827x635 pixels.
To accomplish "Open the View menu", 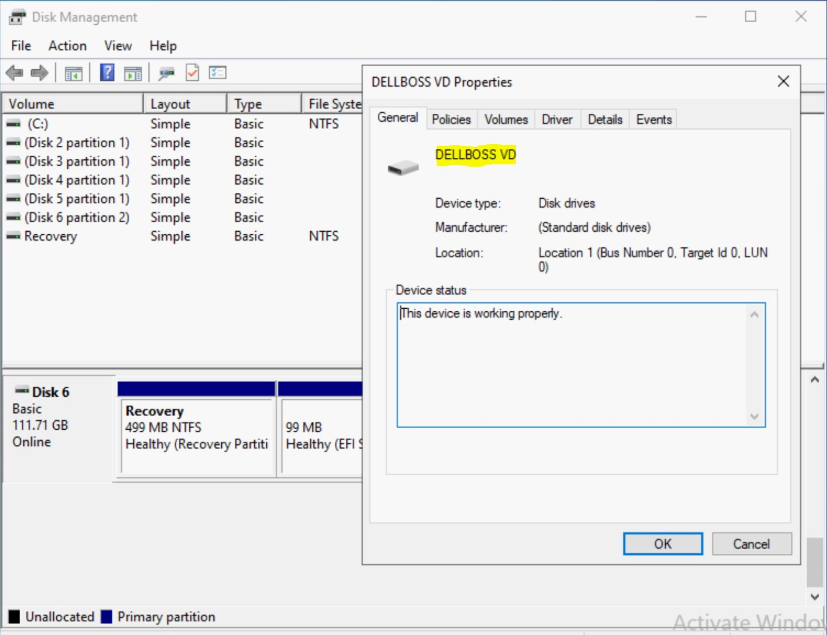I will 118,46.
